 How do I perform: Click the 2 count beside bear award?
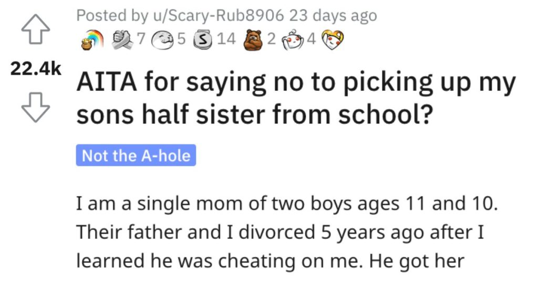click(272, 39)
